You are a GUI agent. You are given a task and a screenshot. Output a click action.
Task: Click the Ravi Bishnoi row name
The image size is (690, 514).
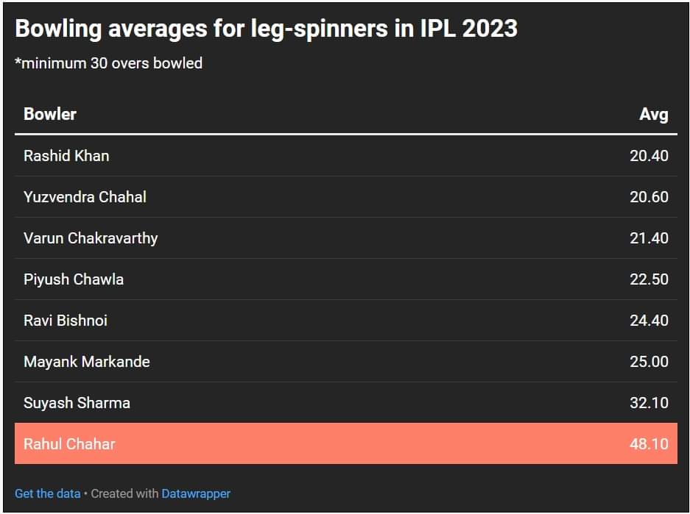tap(66, 321)
